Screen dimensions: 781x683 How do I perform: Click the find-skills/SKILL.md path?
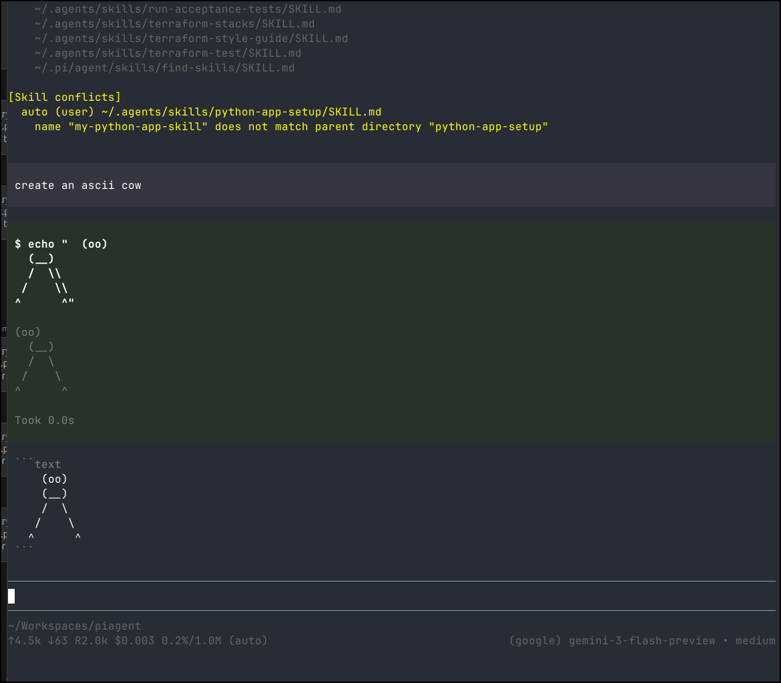tap(164, 68)
